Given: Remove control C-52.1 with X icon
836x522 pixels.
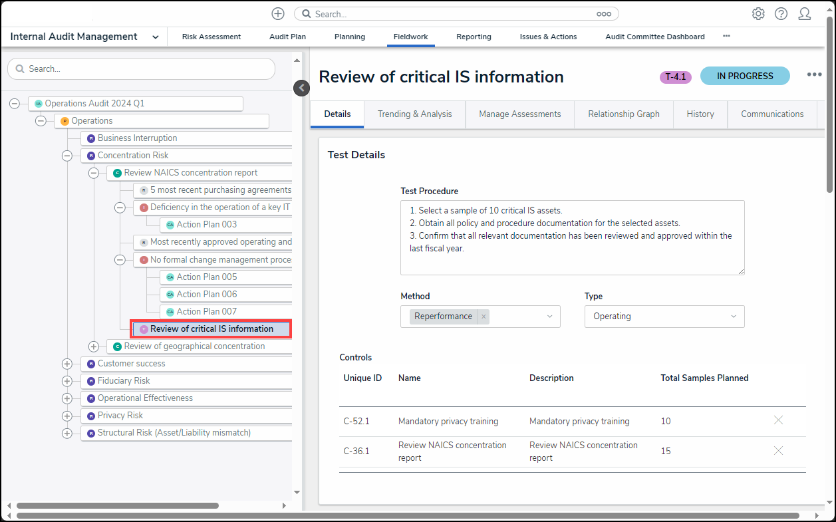Looking at the screenshot, I should tap(778, 420).
